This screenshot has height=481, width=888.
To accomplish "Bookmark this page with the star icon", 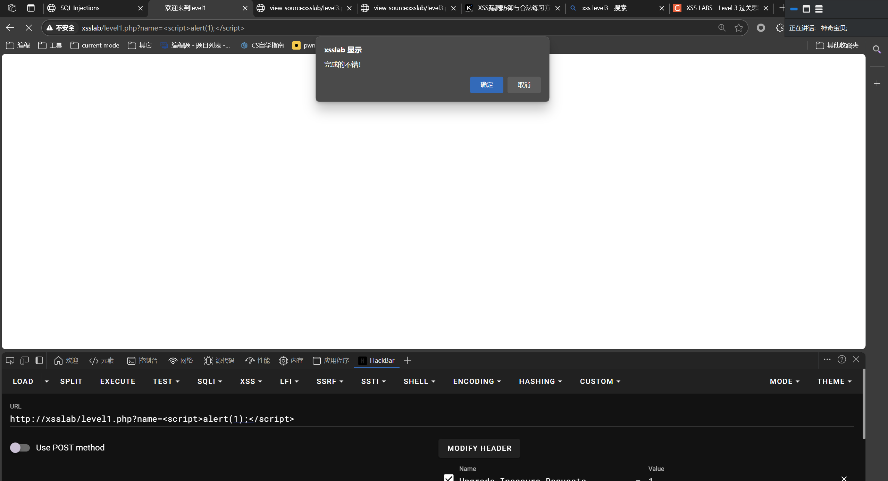I will point(738,28).
